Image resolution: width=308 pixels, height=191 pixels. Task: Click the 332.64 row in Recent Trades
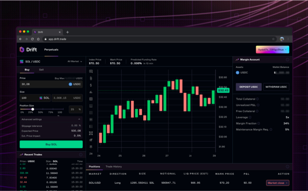point(51,173)
